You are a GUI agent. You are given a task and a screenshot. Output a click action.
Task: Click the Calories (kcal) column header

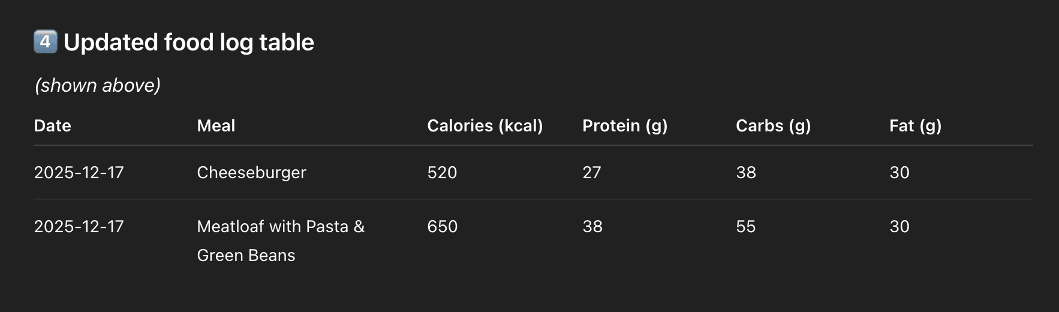pyautogui.click(x=485, y=125)
